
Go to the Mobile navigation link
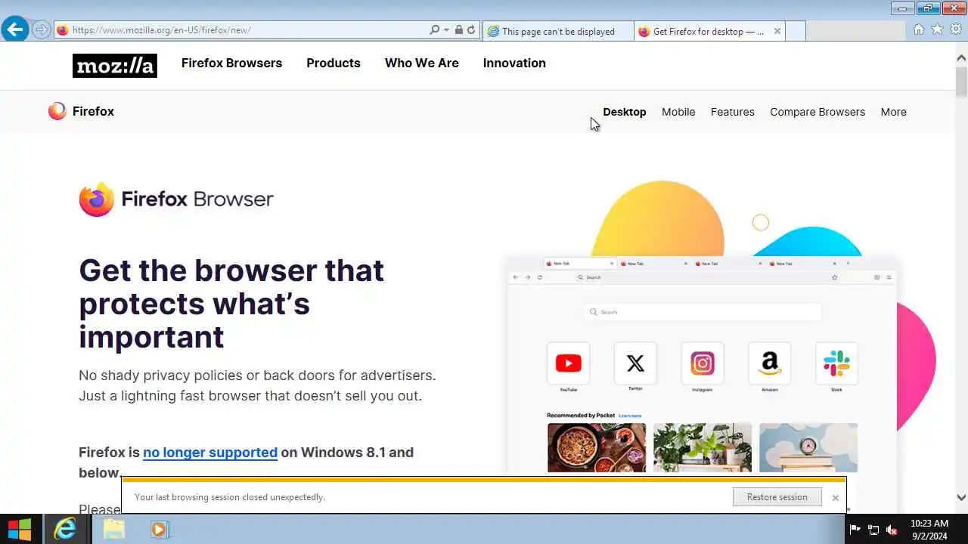click(678, 112)
